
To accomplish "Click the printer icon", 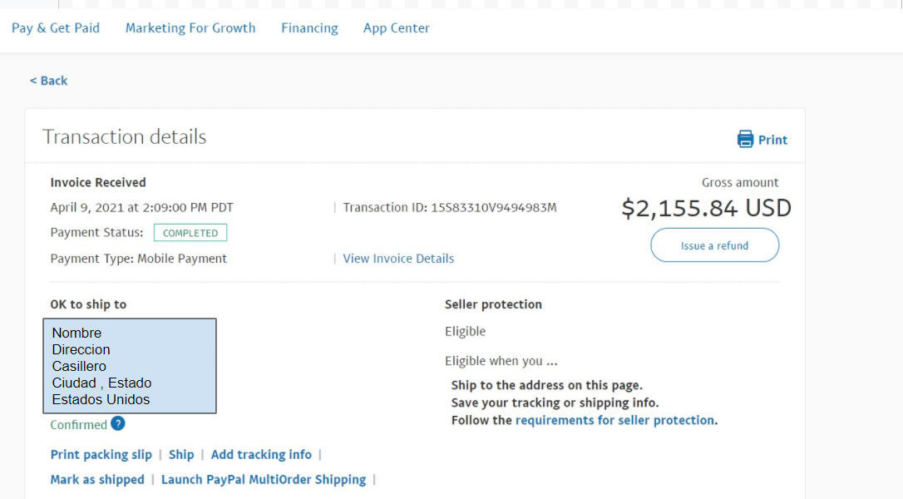I will [x=745, y=139].
